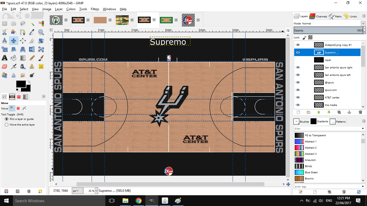Image resolution: width=367 pixels, height=206 pixels.
Task: Select the Crop knife tool
Action: (x=32, y=41)
